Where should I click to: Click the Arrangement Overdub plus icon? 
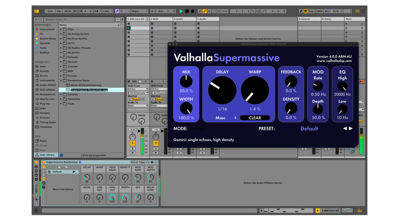[x=200, y=11]
